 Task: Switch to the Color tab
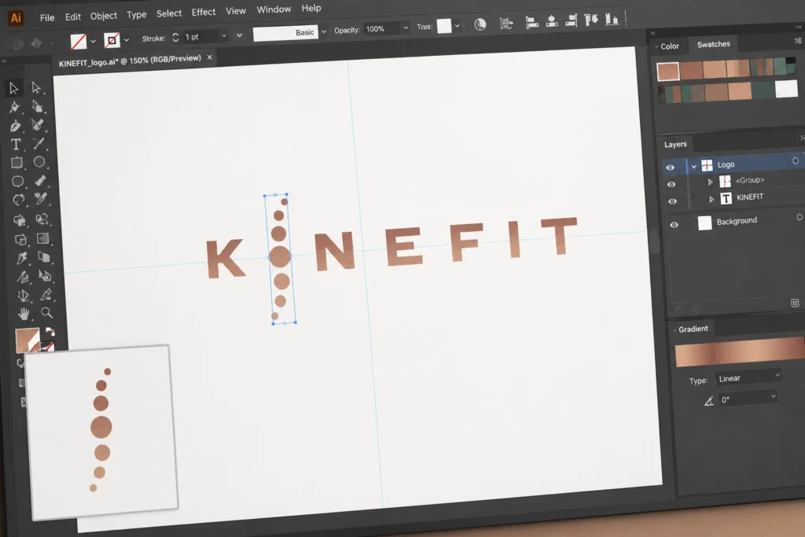point(670,46)
